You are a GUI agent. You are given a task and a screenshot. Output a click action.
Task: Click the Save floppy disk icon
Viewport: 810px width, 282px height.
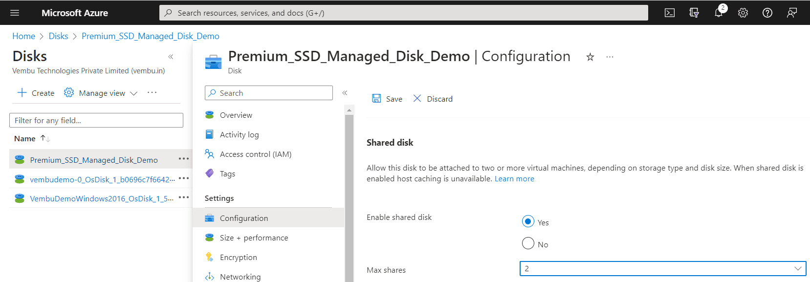(376, 99)
